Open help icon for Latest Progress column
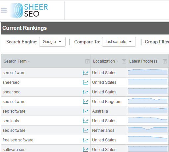 [165, 61]
